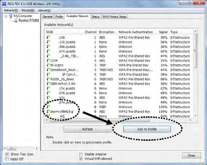
Task: Check the Disable Adapter option
Action: pos(81,154)
